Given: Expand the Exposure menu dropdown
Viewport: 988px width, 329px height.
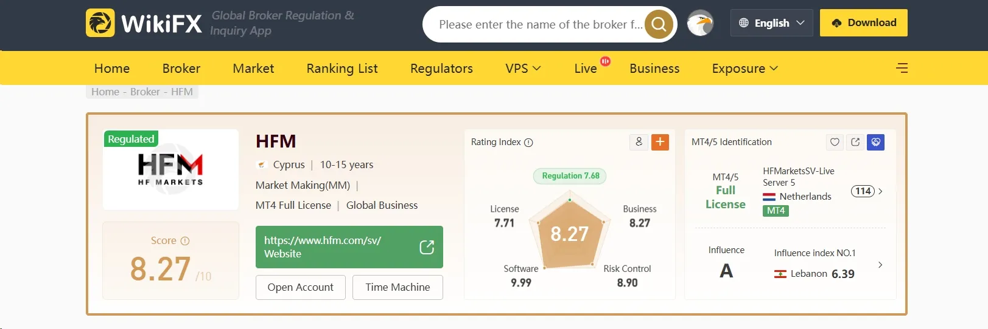Looking at the screenshot, I should coord(745,69).
